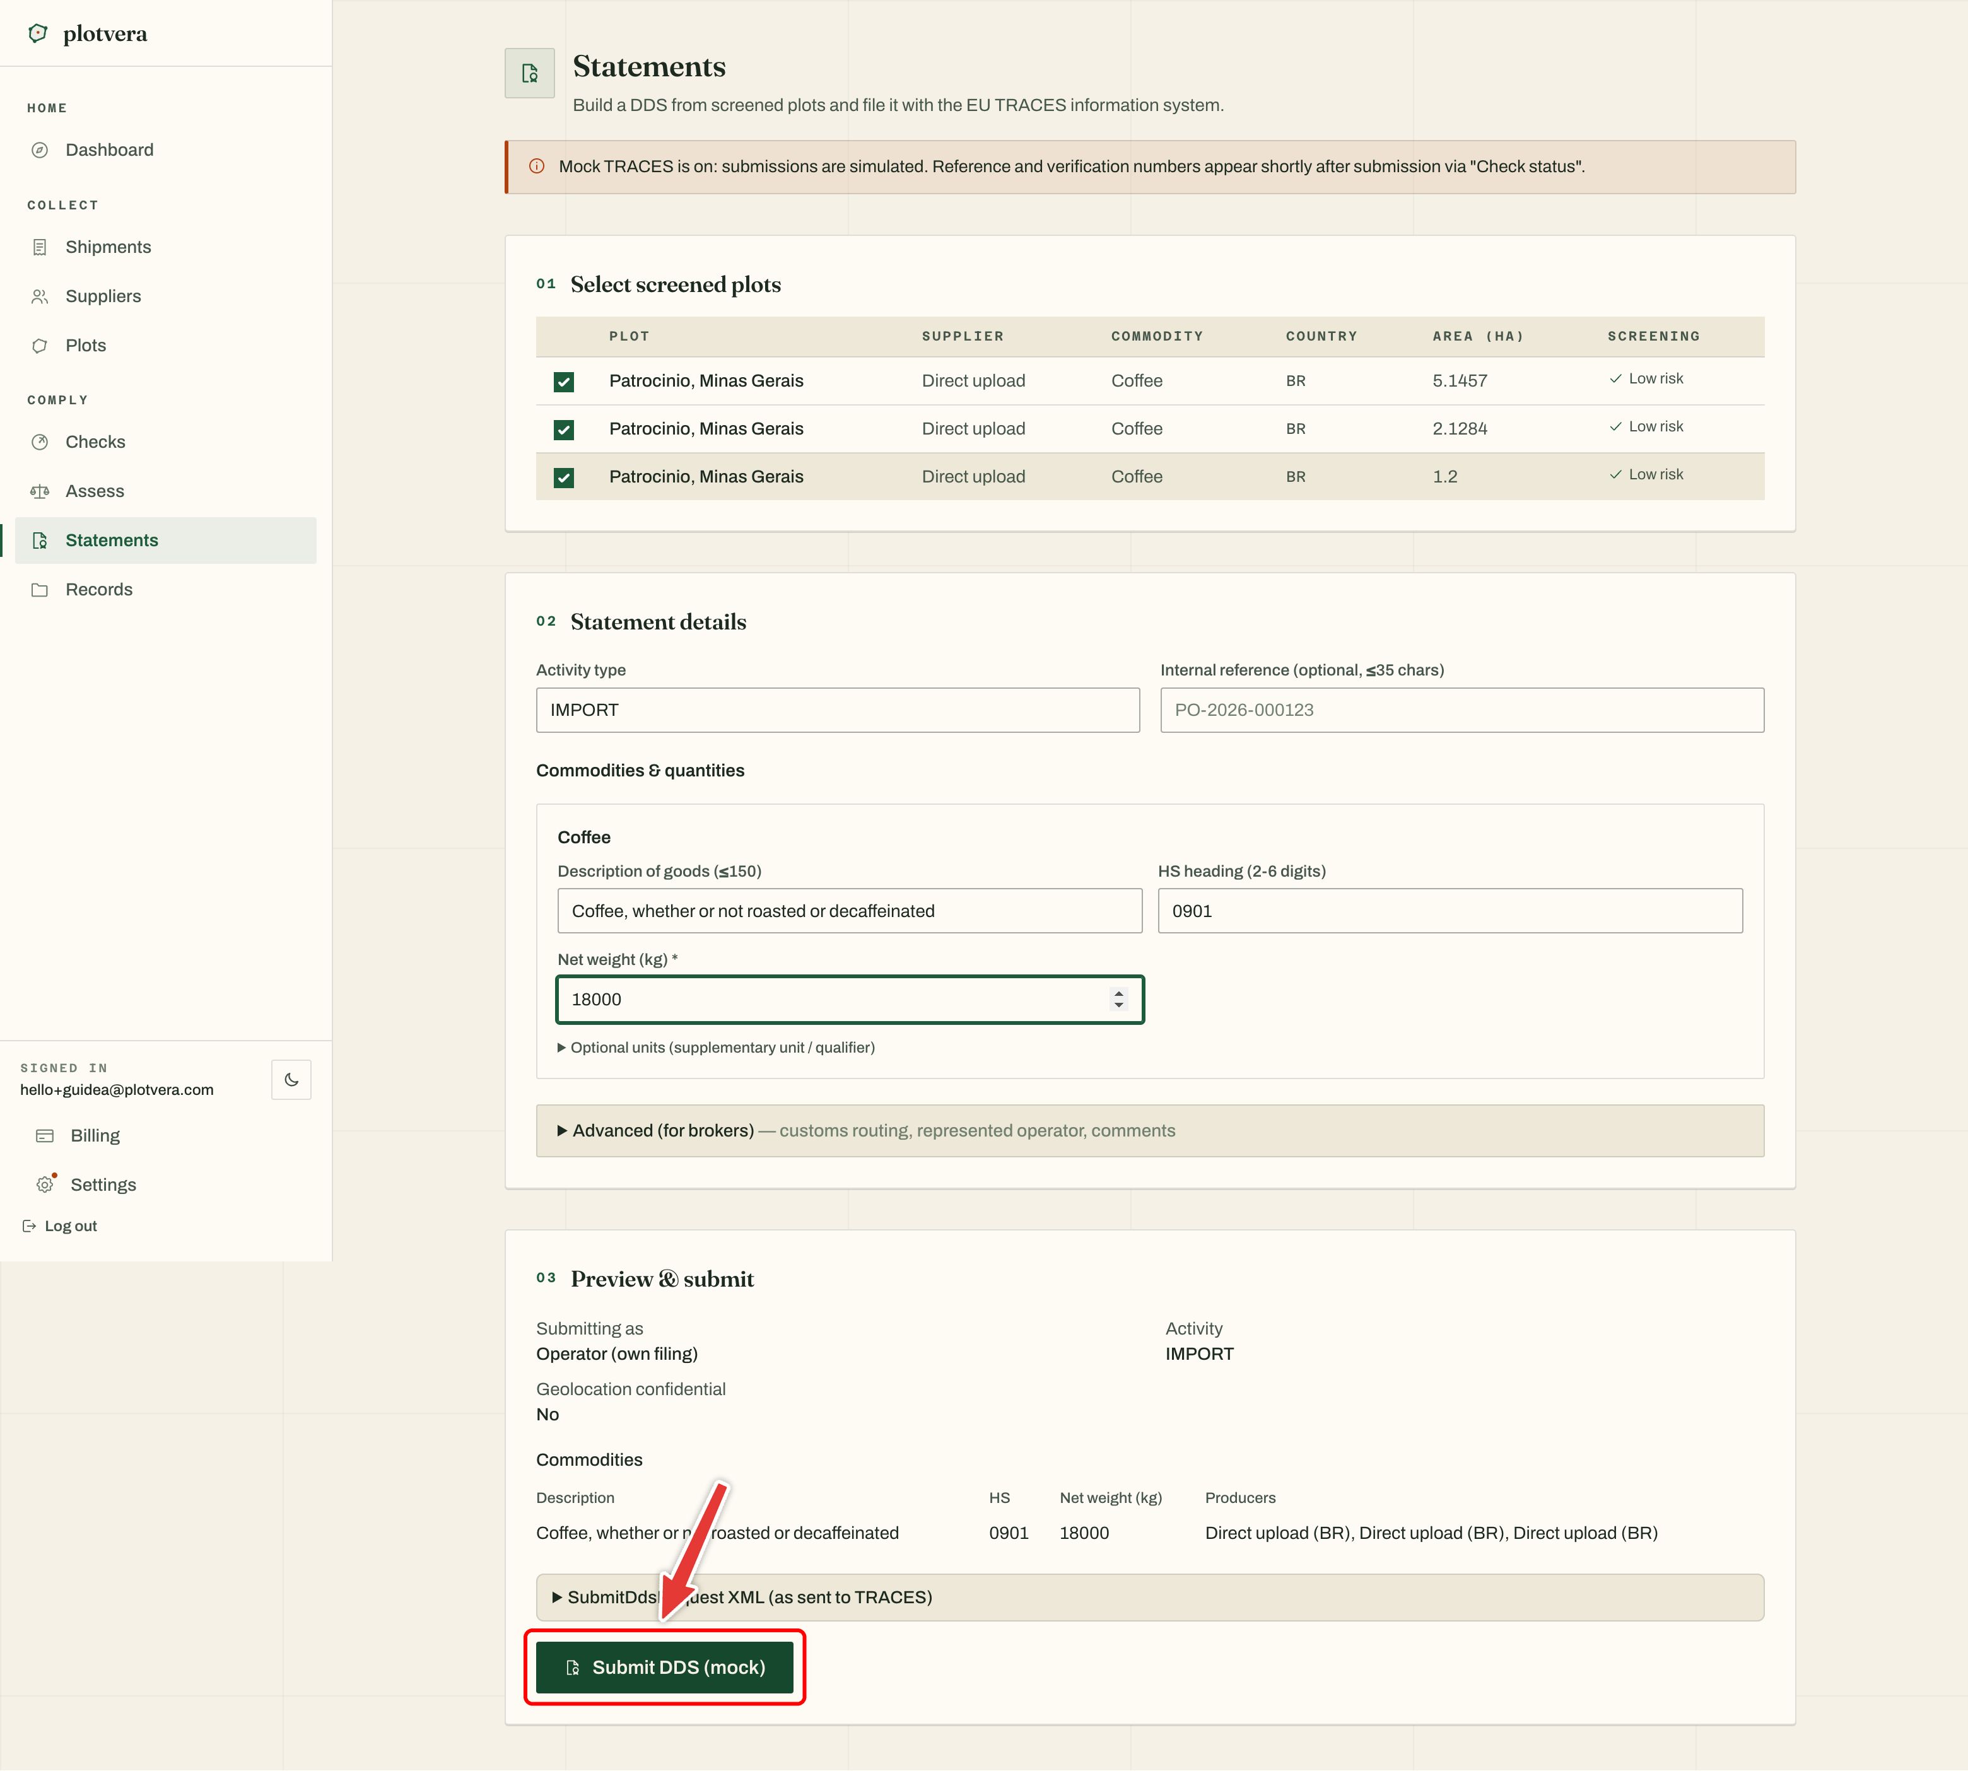Click the Statements file icon in sidebar
1968x1771 pixels.
pyautogui.click(x=40, y=540)
